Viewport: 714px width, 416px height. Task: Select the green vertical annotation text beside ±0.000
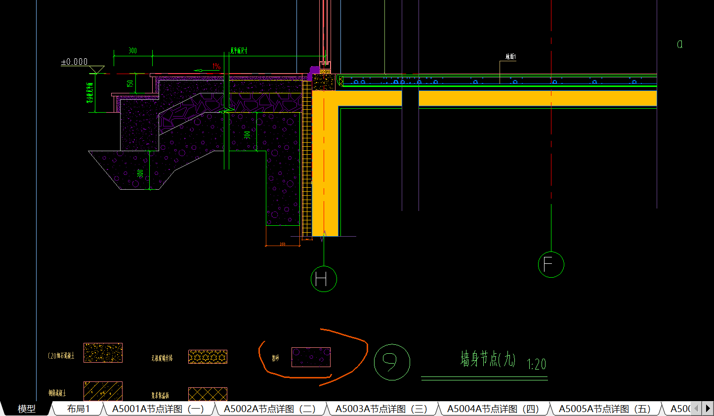90,93
